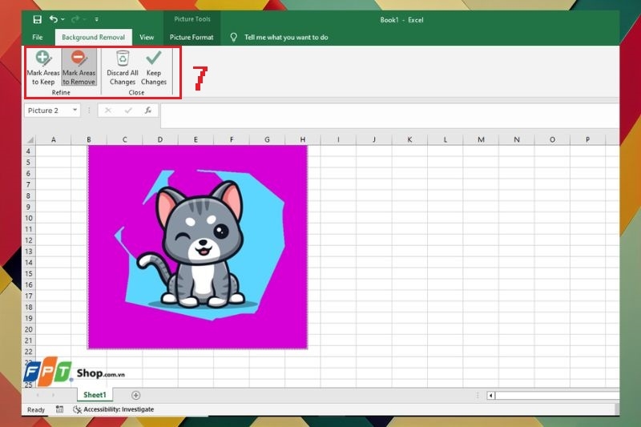Select row 18 header
This screenshot has width=641, height=427.
pos(29,308)
